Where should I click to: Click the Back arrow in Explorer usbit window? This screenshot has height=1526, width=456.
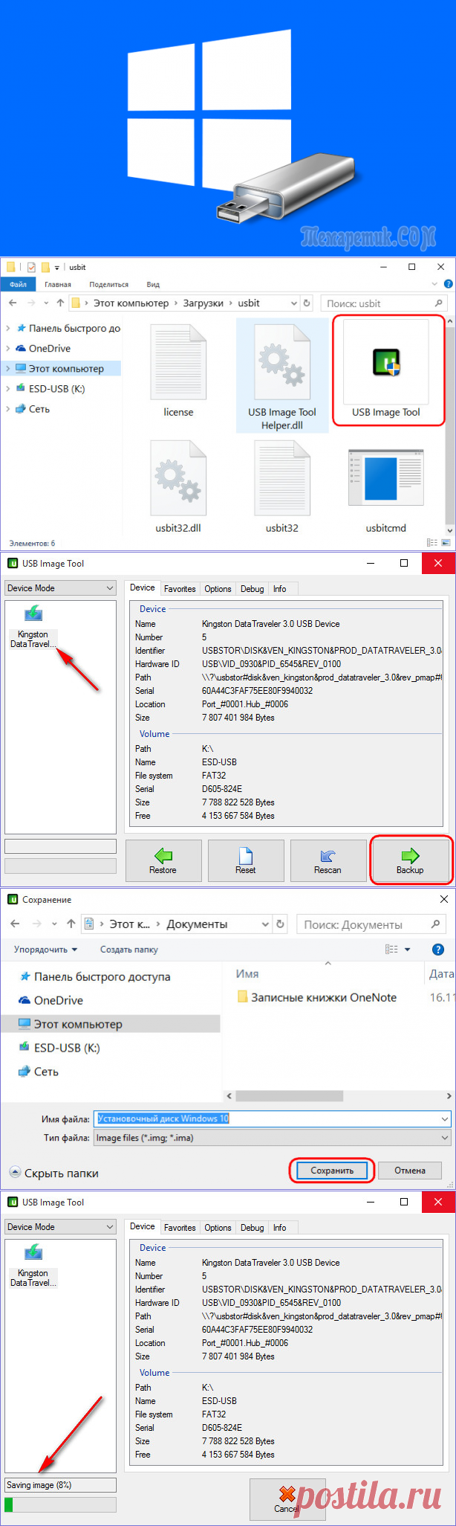(13, 303)
